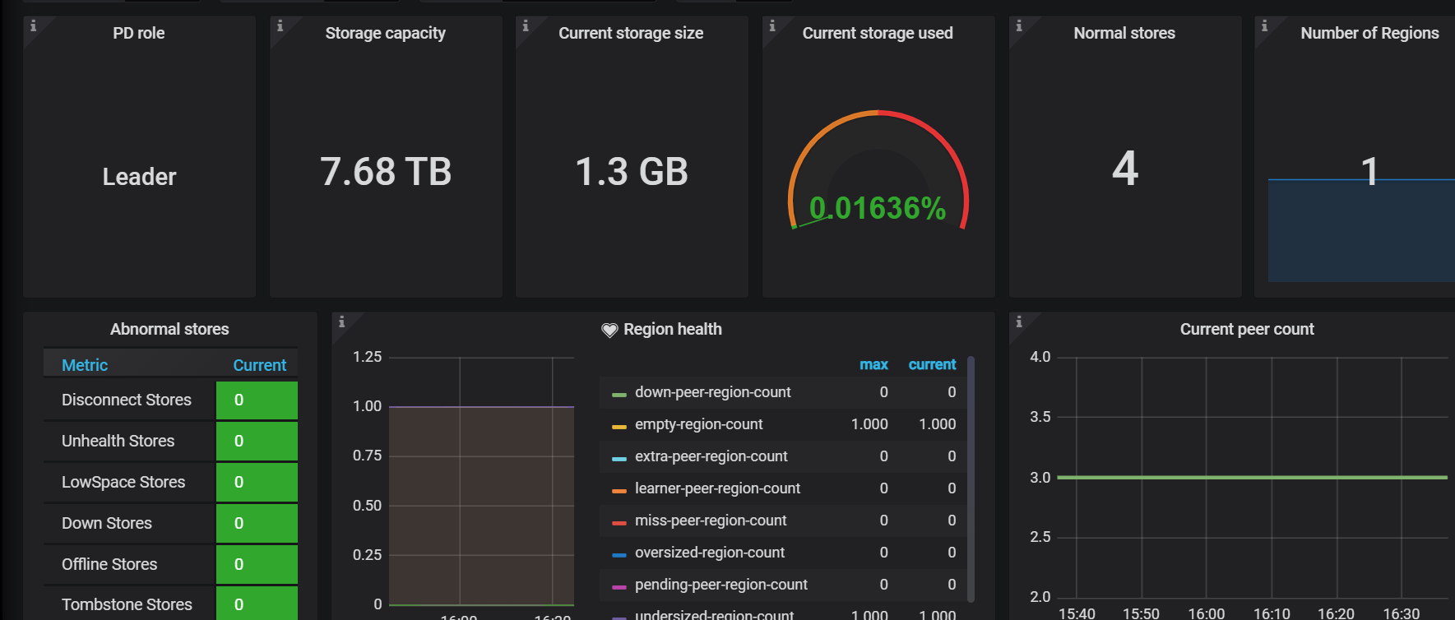The image size is (1455, 620).
Task: Sort Region health legend by current column
Action: (x=932, y=364)
